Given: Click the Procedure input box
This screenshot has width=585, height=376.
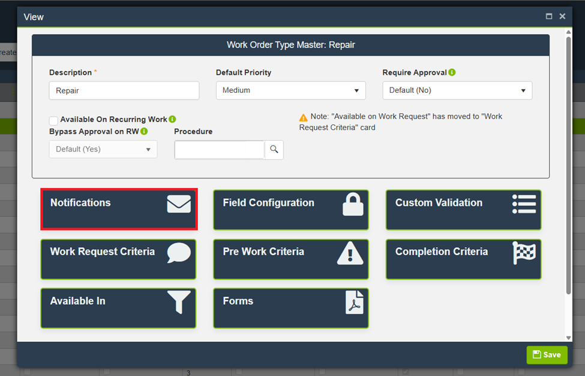Looking at the screenshot, I should [220, 150].
